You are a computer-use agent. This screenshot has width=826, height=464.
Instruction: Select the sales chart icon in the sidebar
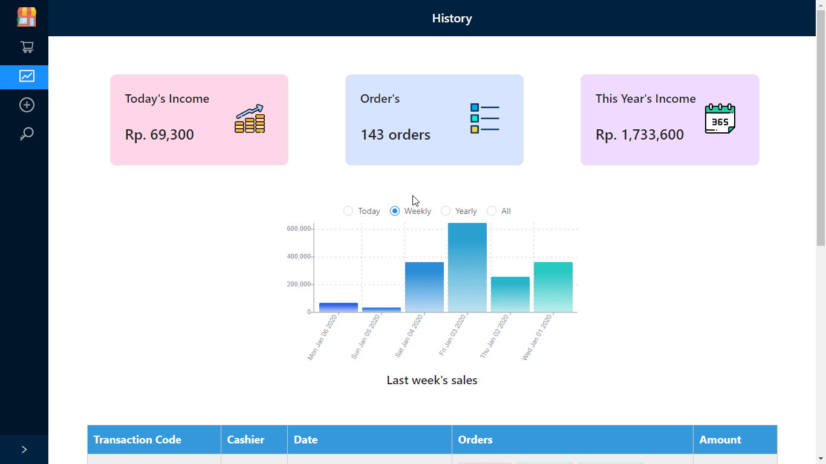pos(25,77)
